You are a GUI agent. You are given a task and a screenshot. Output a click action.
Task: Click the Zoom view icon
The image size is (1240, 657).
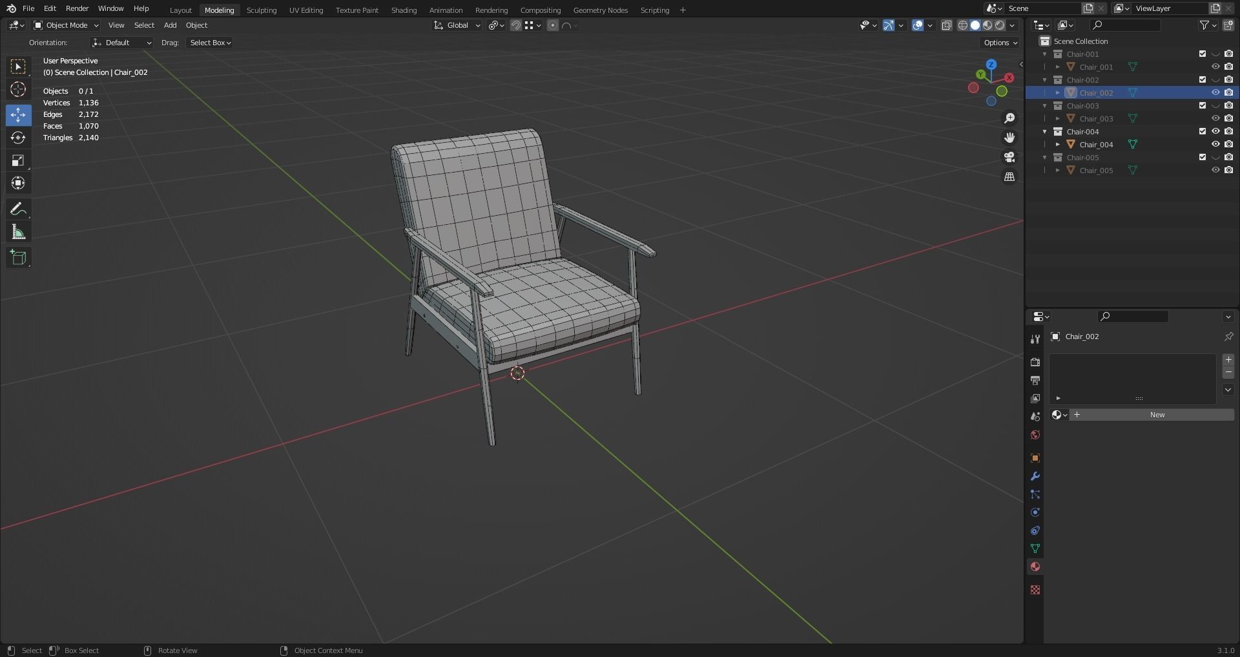(x=1009, y=118)
